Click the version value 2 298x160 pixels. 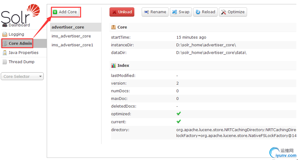click(x=178, y=83)
